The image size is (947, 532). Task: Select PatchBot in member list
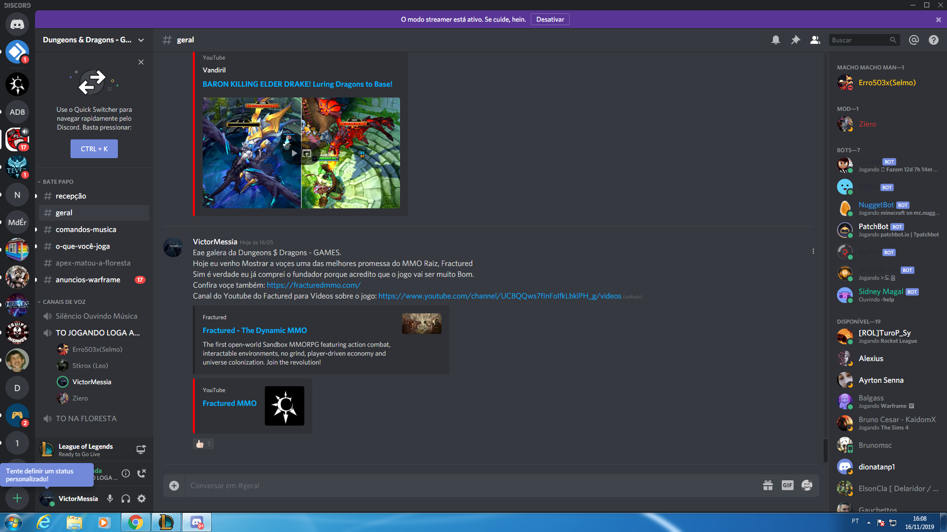pyautogui.click(x=888, y=230)
